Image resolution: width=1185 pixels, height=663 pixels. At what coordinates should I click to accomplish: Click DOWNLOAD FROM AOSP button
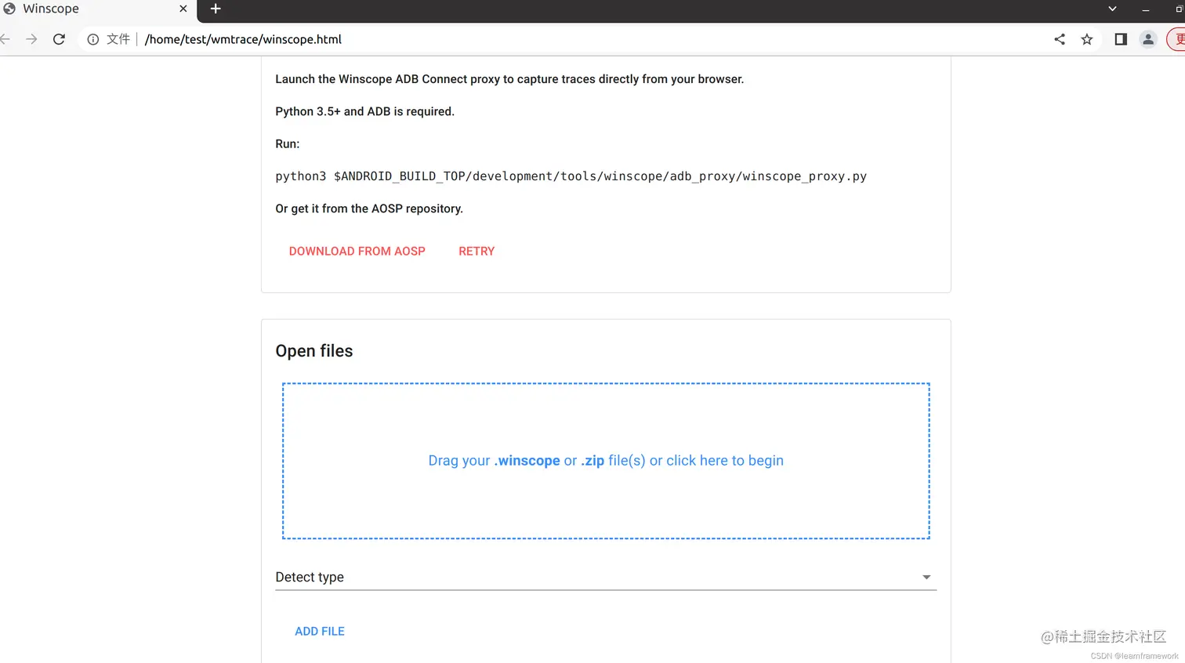click(357, 251)
